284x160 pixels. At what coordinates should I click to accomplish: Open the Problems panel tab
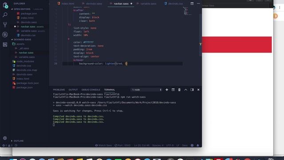tap(59, 90)
